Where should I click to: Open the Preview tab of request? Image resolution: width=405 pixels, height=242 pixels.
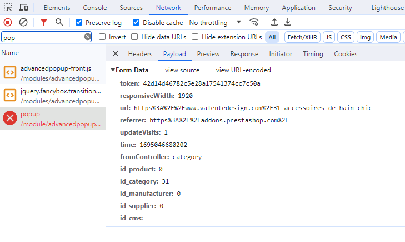208,54
